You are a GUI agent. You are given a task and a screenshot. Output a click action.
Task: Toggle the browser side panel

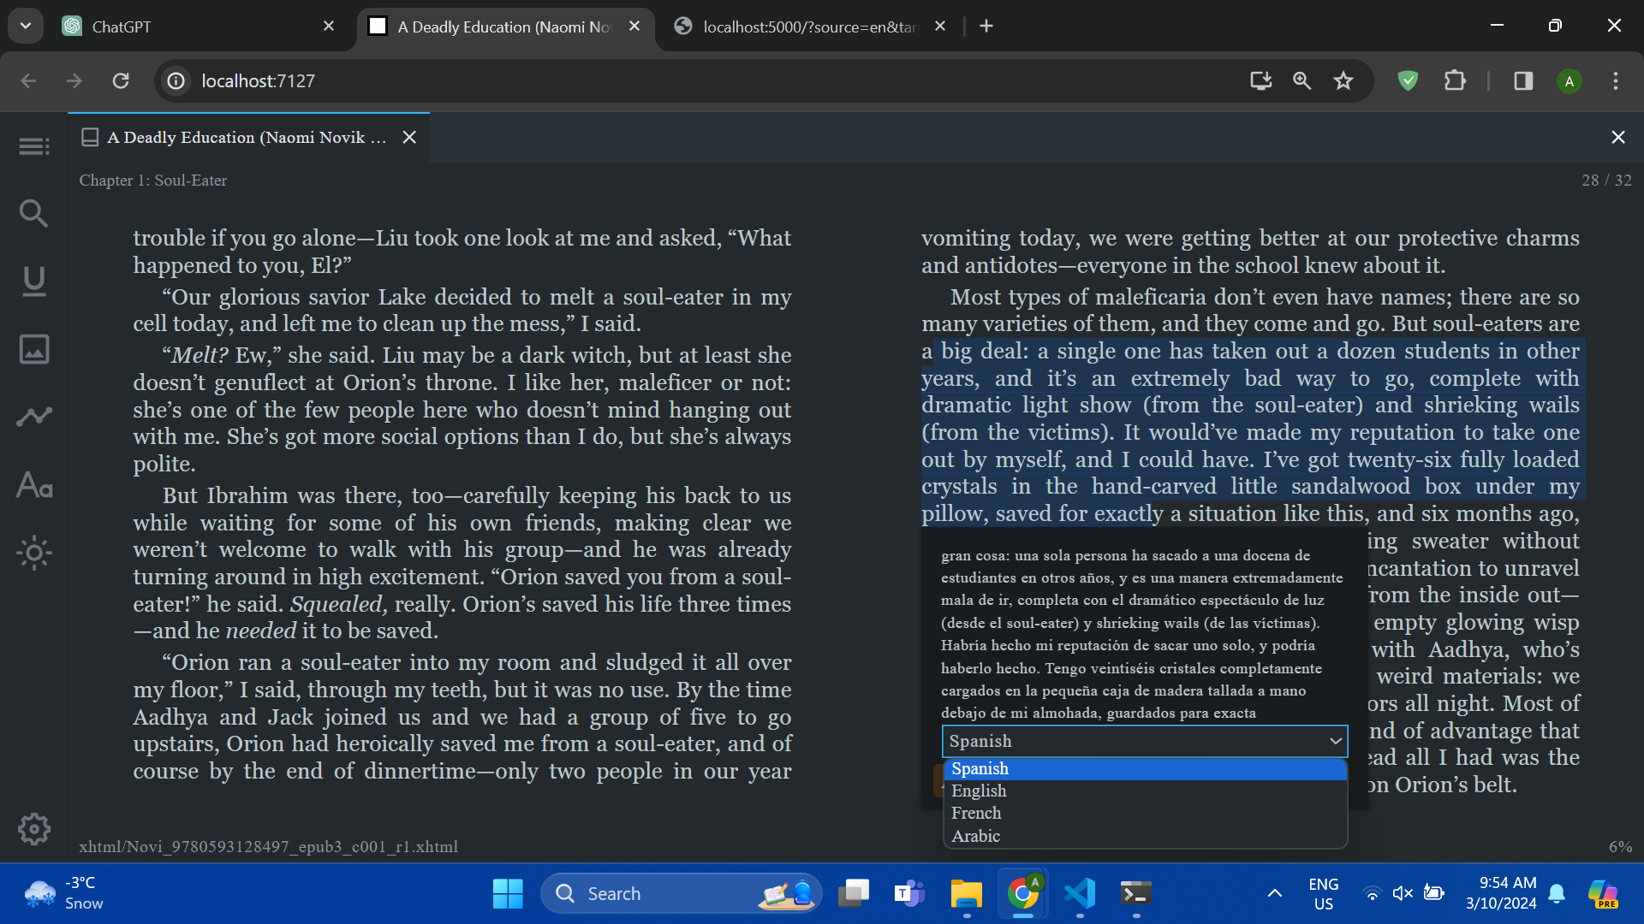(x=1522, y=80)
